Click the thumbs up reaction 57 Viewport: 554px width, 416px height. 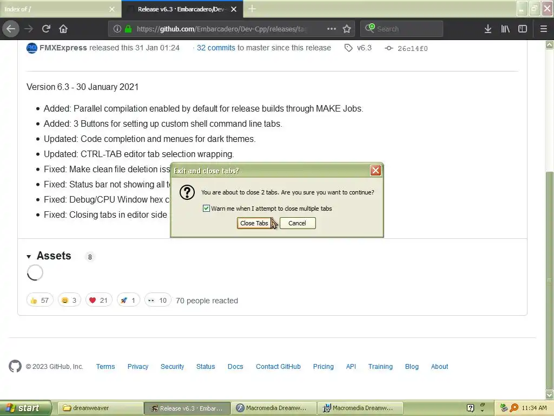[x=40, y=300]
